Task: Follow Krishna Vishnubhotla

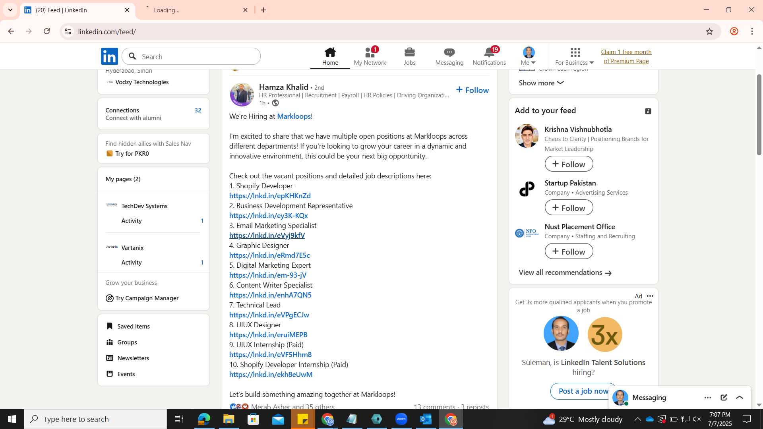Action: coord(569,164)
